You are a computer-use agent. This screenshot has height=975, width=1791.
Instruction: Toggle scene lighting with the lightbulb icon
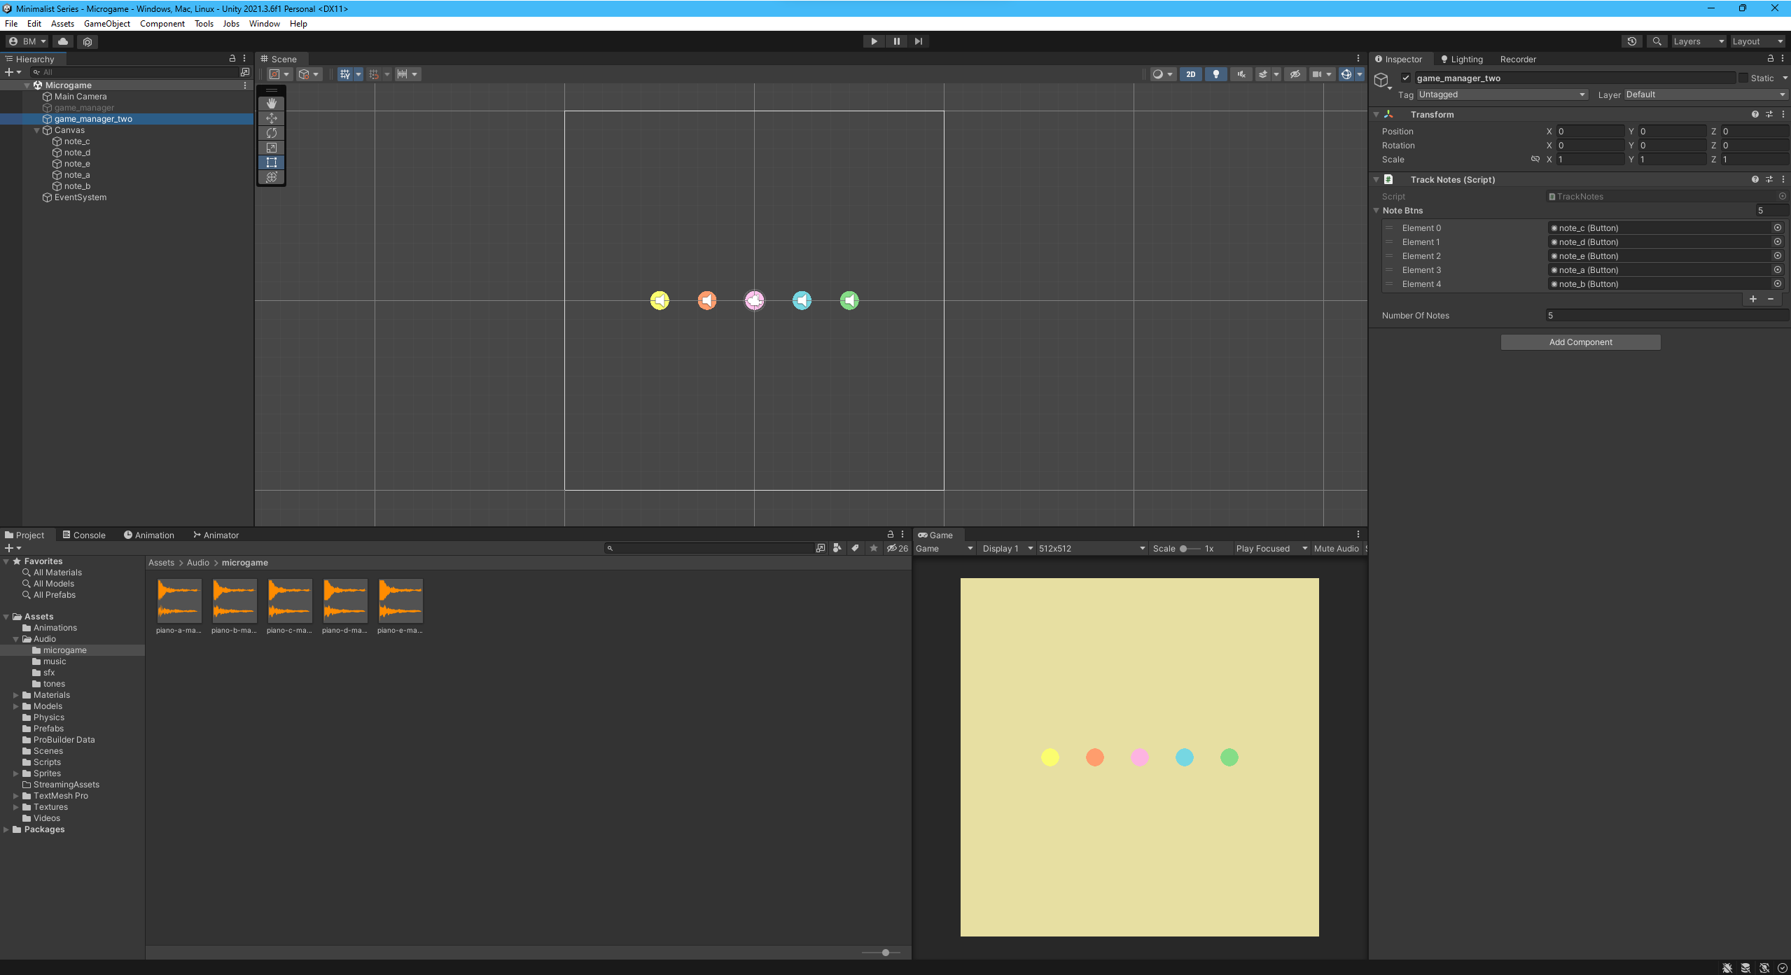(x=1215, y=73)
